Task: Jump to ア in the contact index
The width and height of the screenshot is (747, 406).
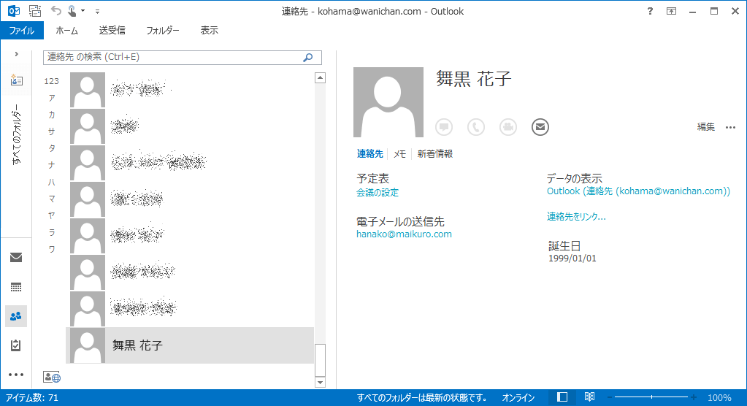Action: (x=51, y=98)
